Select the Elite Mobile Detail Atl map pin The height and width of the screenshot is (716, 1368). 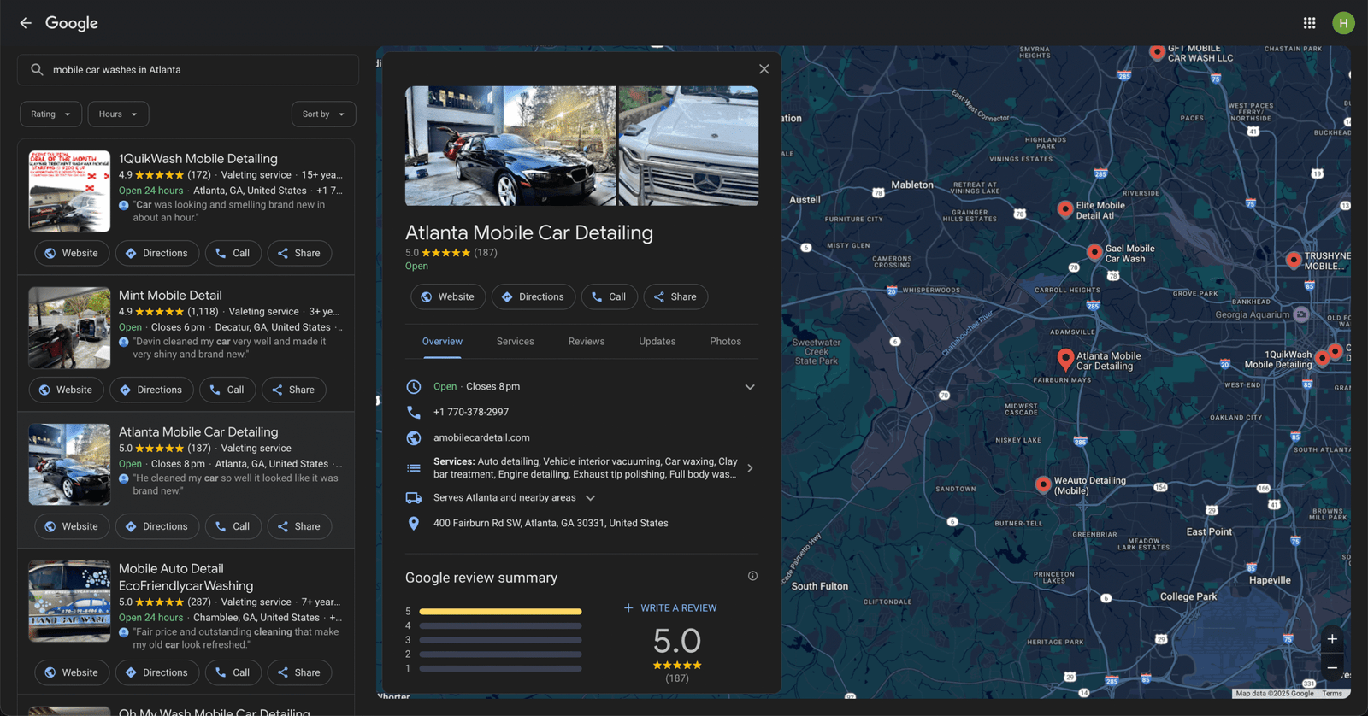pos(1065,209)
